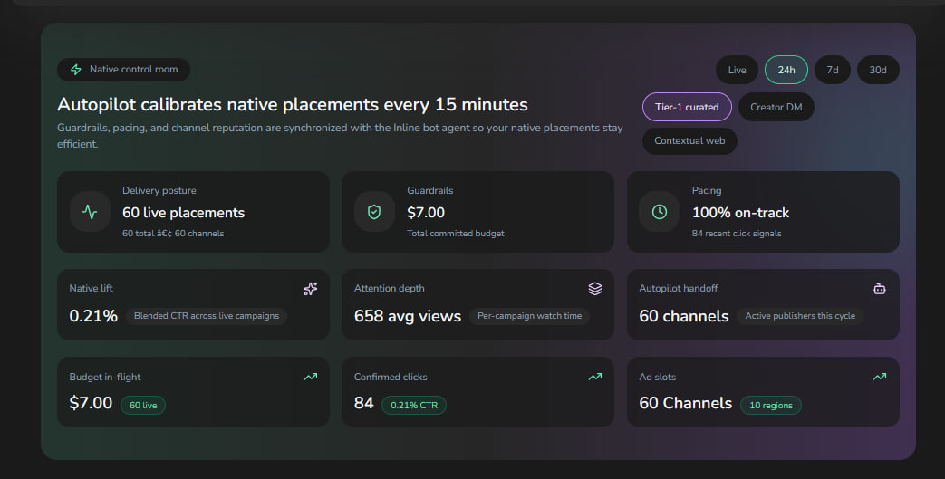Click the Pacing label

click(x=707, y=190)
